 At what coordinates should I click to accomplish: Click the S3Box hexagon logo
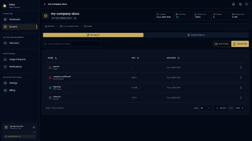tap(5, 6)
